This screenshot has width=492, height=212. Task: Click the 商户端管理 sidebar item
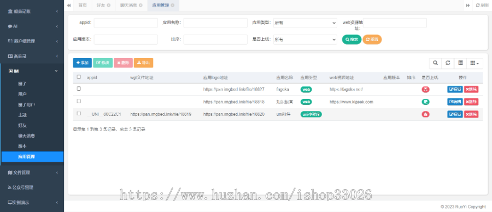point(32,41)
